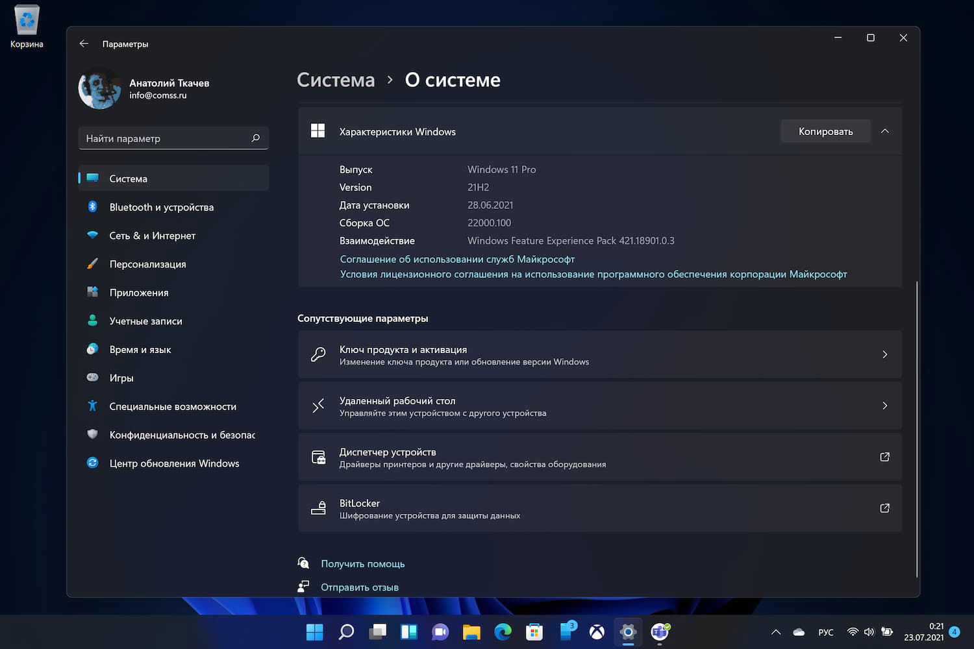
Task: Click the send-feedback person icon
Action: point(303,587)
